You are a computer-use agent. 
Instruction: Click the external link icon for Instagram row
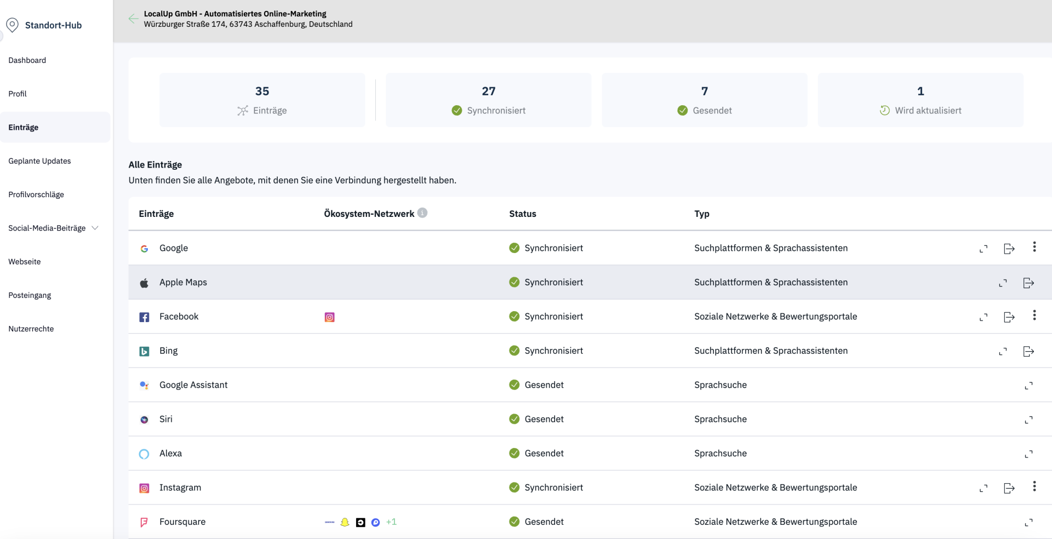point(1009,488)
